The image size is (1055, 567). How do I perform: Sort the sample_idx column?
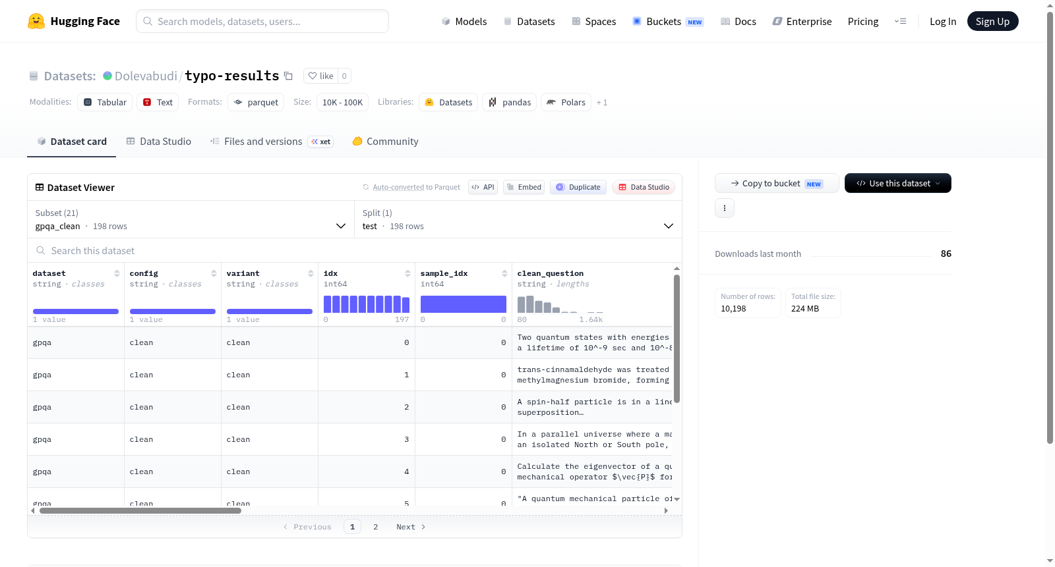coord(504,273)
